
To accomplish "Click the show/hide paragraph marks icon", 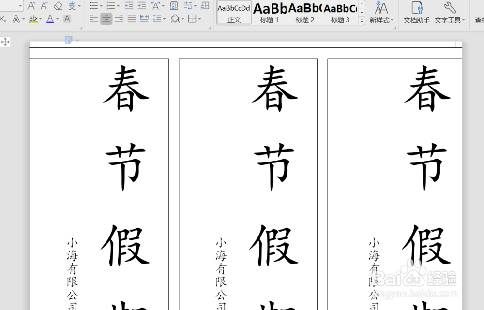I will click(x=188, y=5).
